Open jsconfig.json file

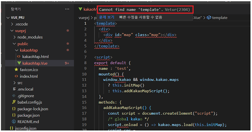(26, 128)
